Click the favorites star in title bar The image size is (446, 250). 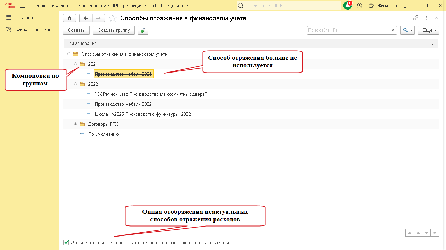[371, 6]
